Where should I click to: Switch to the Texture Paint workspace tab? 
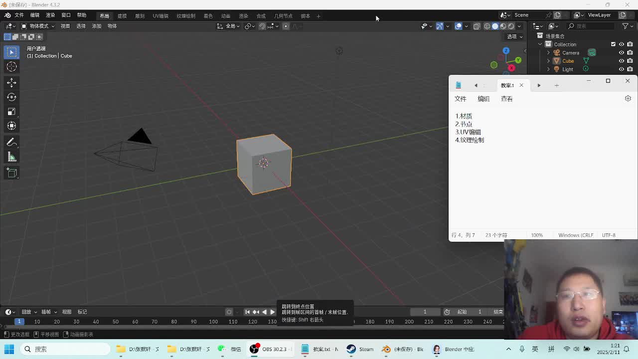coord(186,16)
